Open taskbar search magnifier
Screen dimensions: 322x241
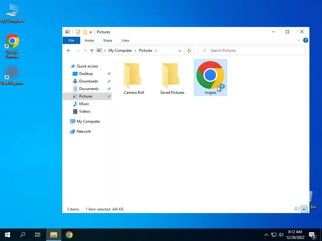(x=23, y=235)
